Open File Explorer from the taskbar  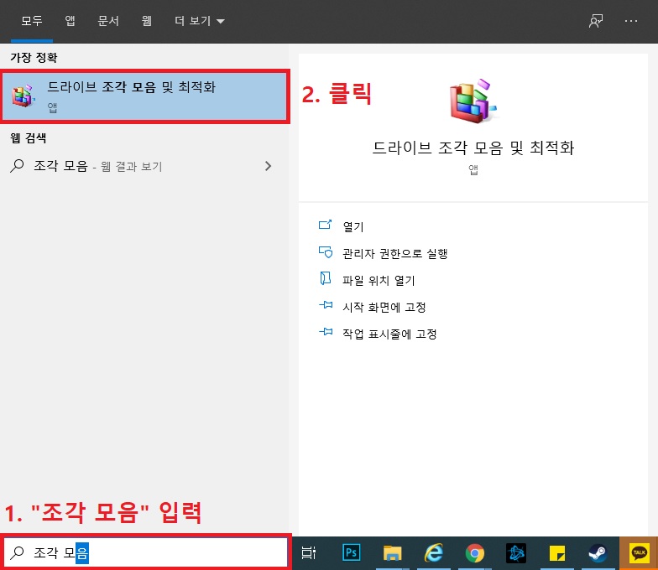tap(393, 553)
